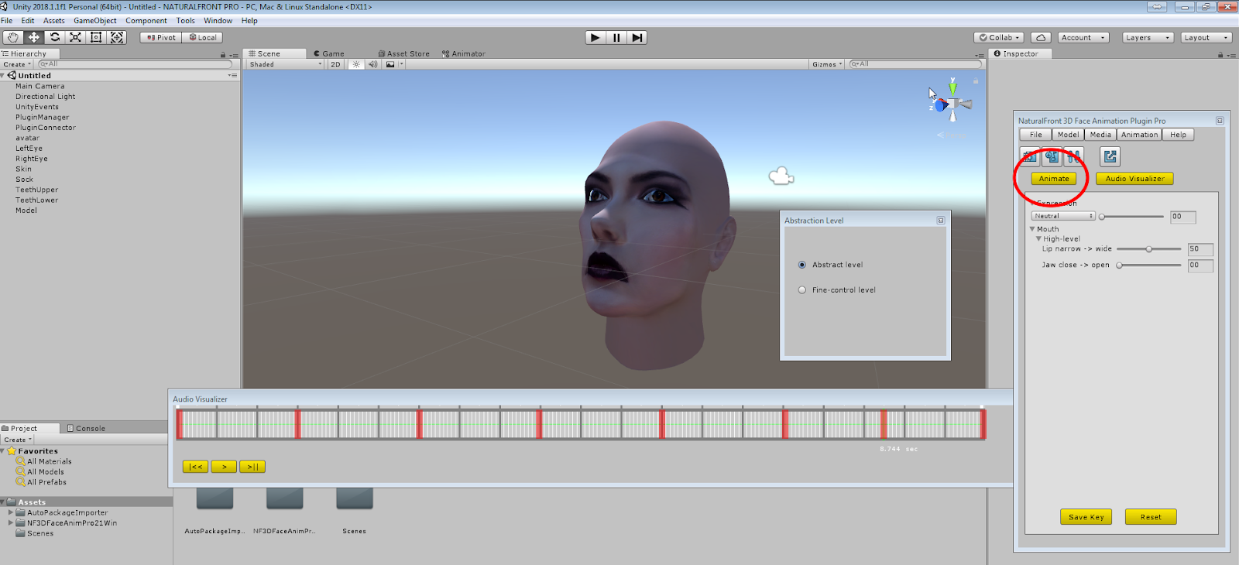Screen dimensions: 1239x565
Task: Open the Layers dropdown
Action: 1148,37
